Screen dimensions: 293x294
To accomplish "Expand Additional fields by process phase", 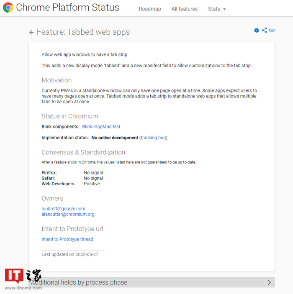I will click(x=152, y=282).
